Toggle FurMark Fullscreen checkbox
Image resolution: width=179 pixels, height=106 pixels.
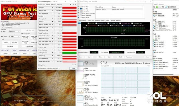tap(10, 30)
